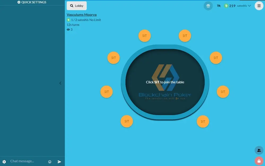The width and height of the screenshot is (265, 166).
Task: Focus the Chat message input field
Action: click(x=27, y=161)
